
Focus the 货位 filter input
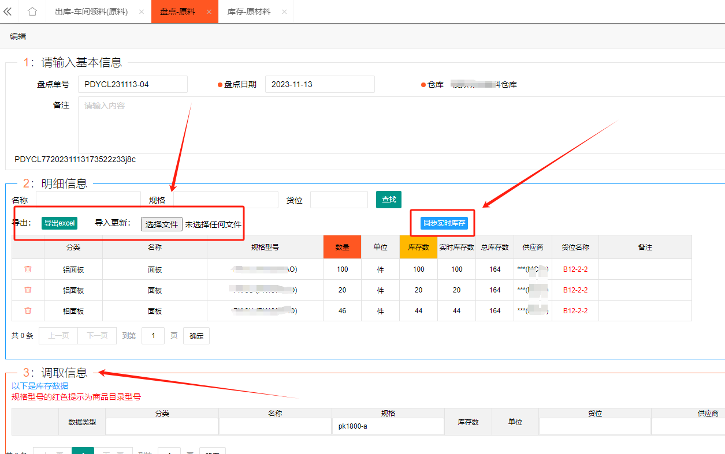point(339,200)
